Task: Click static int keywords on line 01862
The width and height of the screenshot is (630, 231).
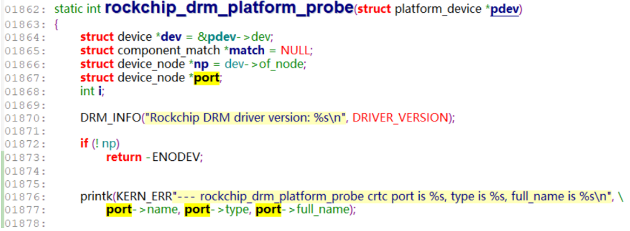Action: click(78, 9)
